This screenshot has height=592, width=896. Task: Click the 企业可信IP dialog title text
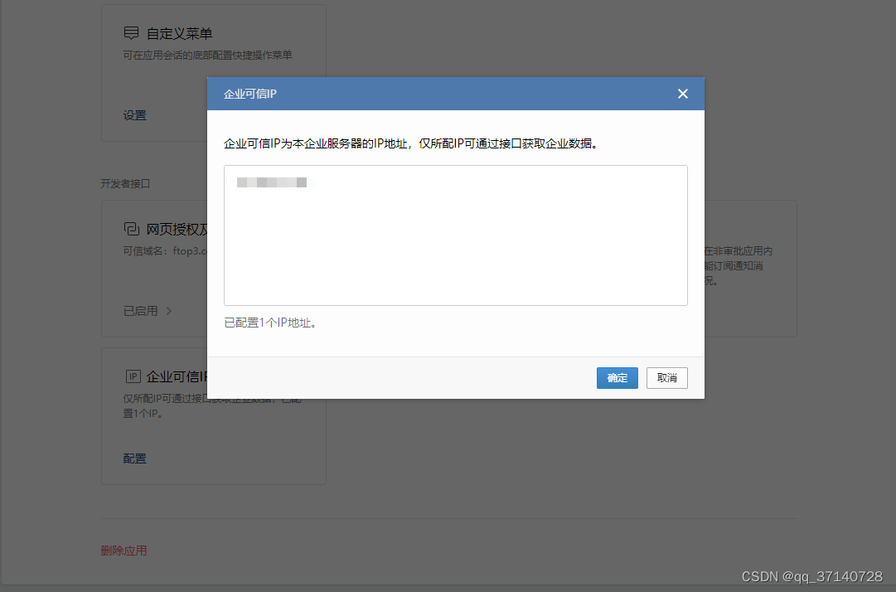coord(250,94)
